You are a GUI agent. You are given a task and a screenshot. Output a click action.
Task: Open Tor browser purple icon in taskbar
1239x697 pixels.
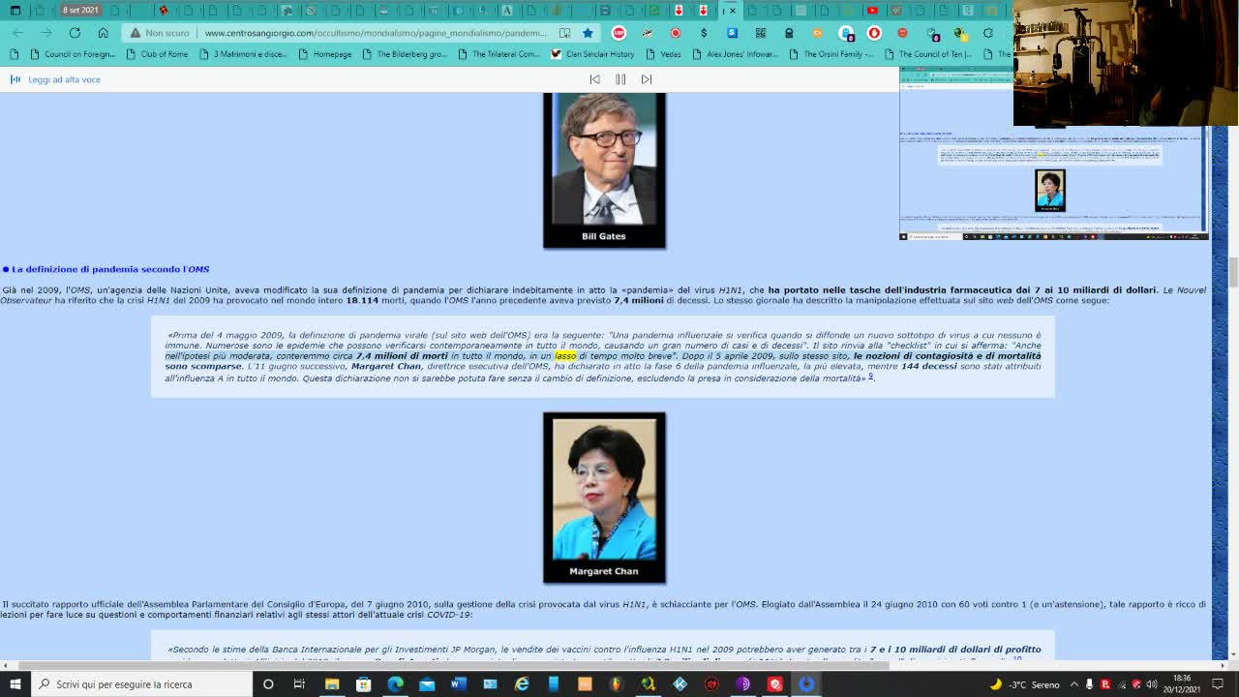point(743,684)
